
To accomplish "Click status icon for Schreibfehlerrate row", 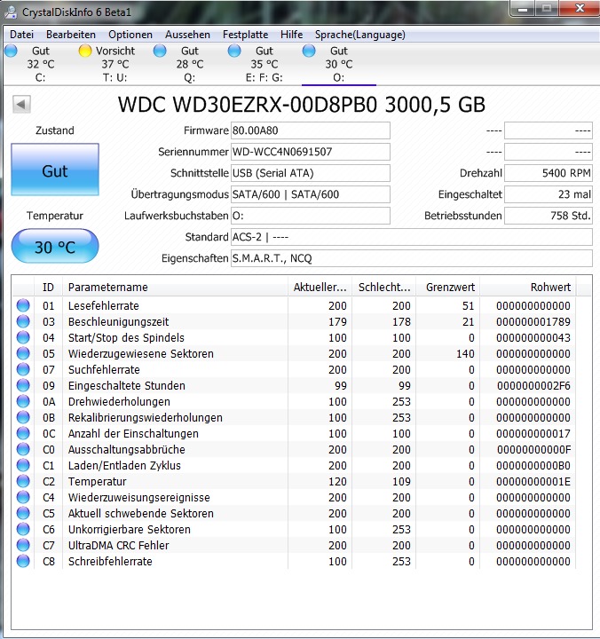I will tap(23, 561).
